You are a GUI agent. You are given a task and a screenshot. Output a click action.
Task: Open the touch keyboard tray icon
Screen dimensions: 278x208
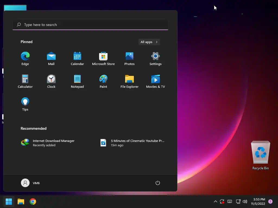click(230, 201)
